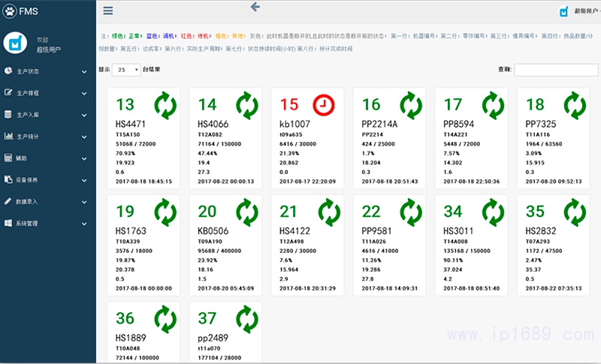This screenshot has height=364, width=601.
Task: Open the 显示 25 results-per-page dropdown
Action: pos(125,70)
